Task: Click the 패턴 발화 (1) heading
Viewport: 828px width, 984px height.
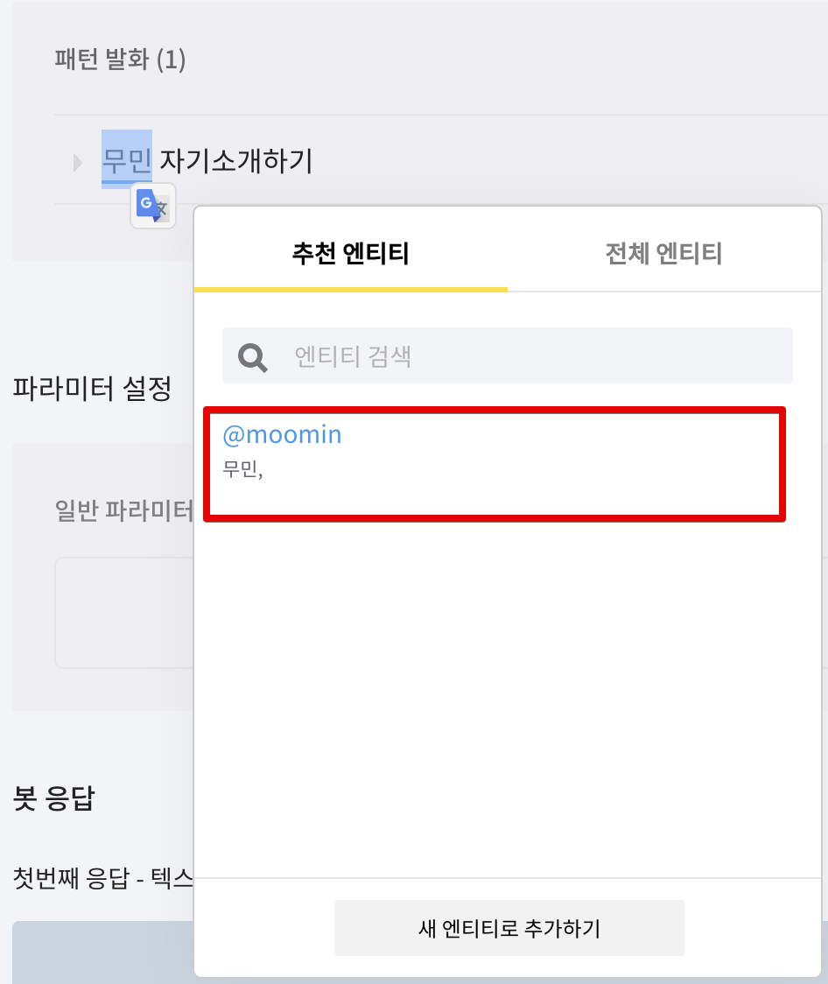Action: 120,60
